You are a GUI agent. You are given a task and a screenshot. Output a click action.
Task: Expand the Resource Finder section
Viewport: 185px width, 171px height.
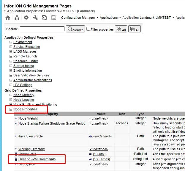[x=11, y=61]
